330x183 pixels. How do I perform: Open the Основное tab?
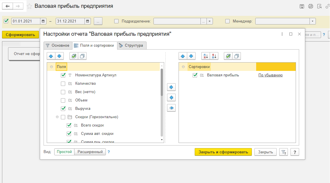(x=57, y=46)
